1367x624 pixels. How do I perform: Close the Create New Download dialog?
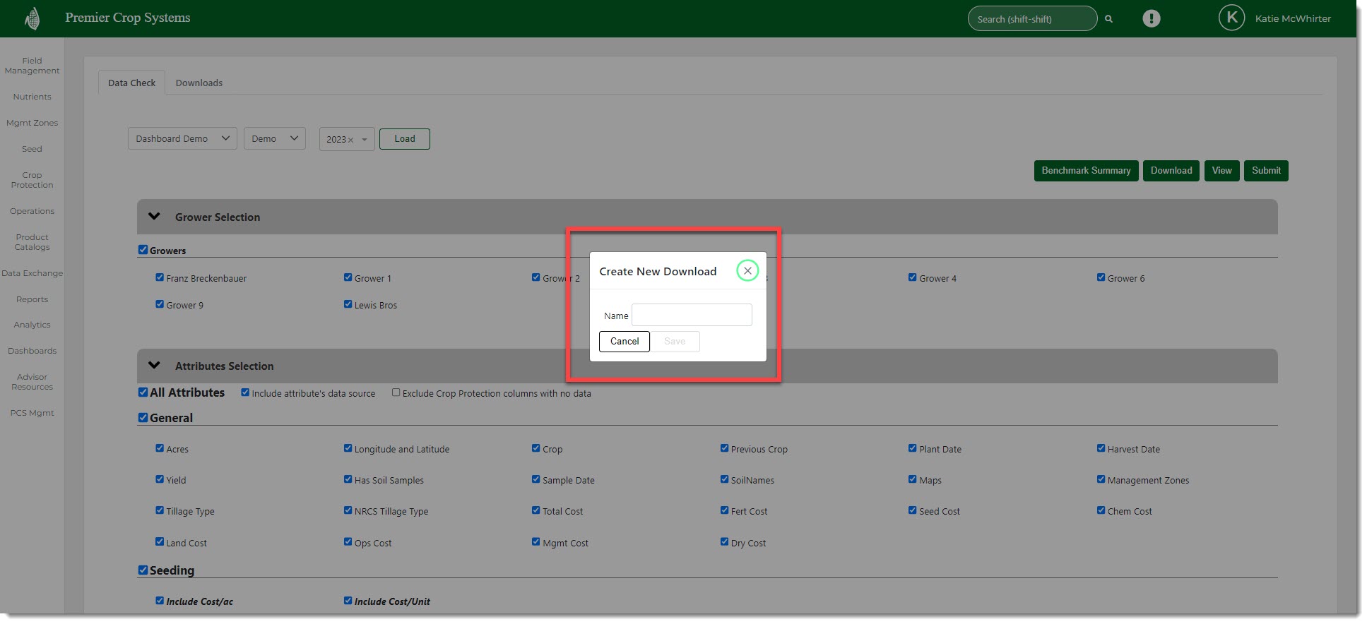tap(747, 271)
